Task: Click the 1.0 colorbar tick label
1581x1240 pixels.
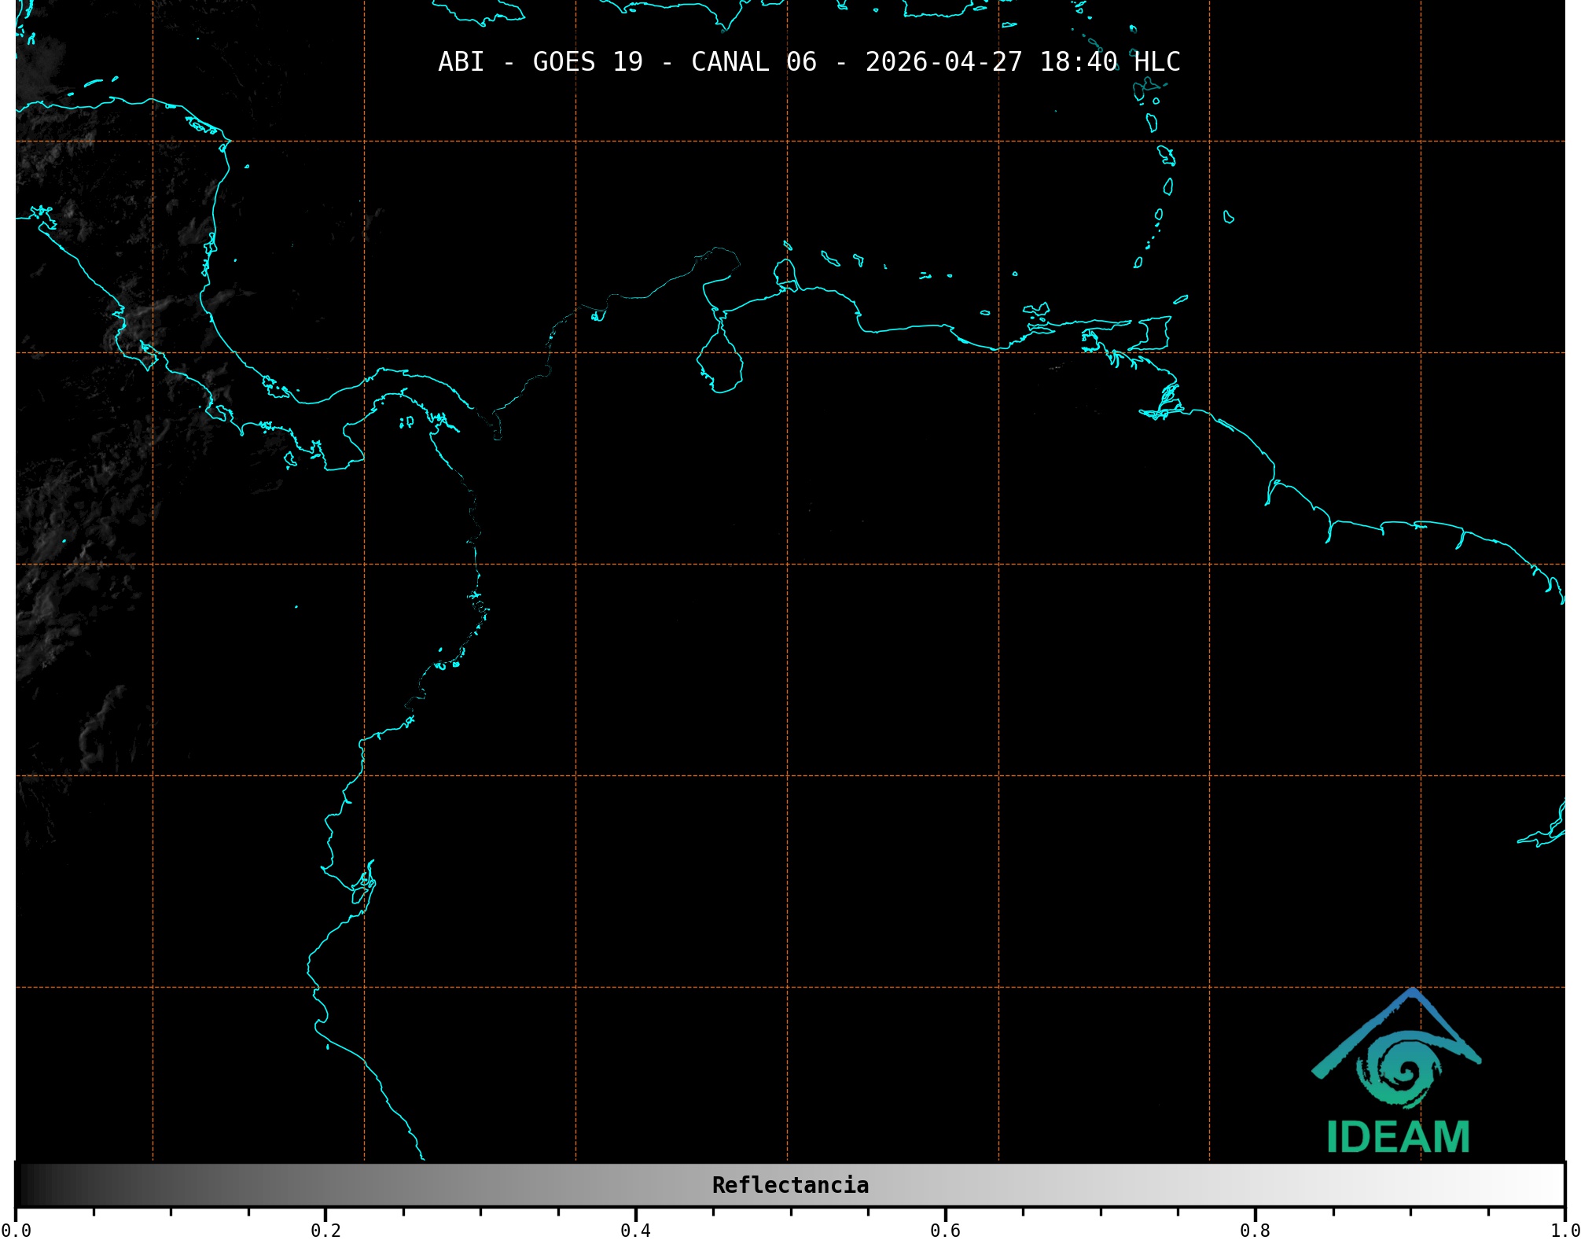Action: tap(1564, 1231)
